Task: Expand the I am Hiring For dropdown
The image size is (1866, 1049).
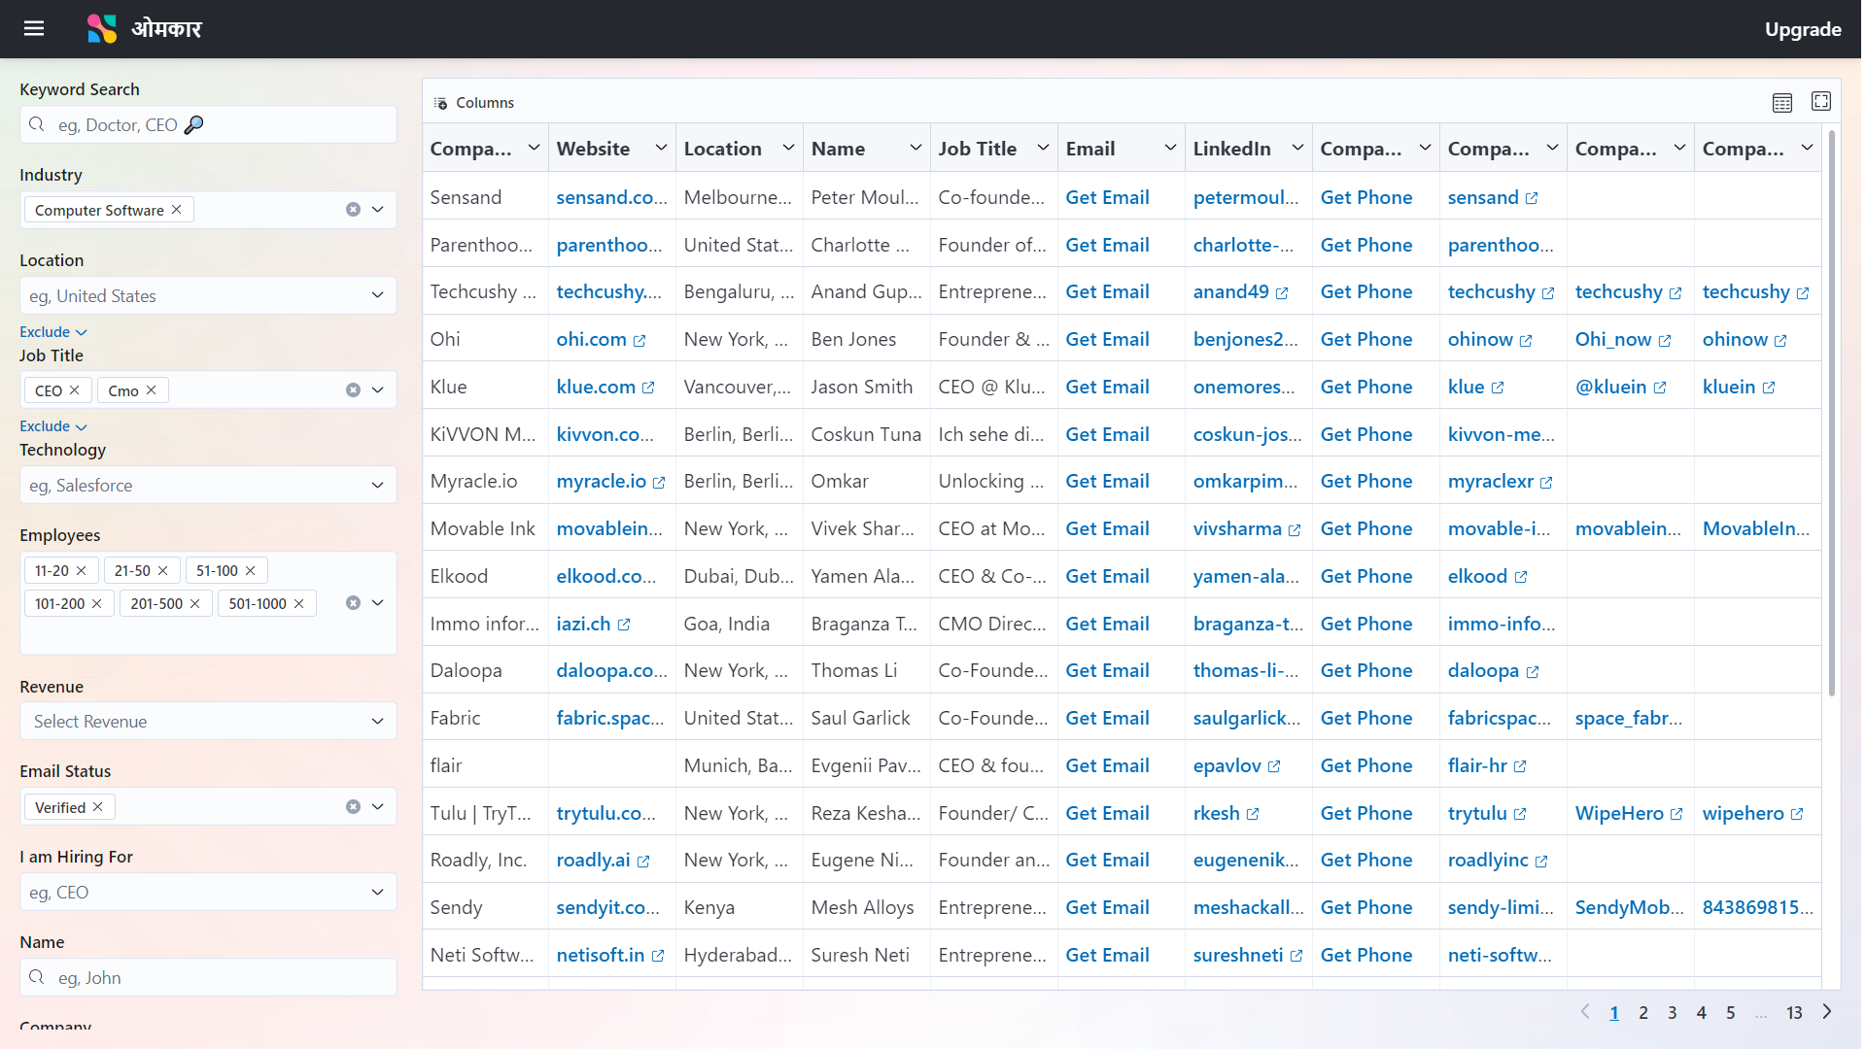Action: tap(377, 892)
